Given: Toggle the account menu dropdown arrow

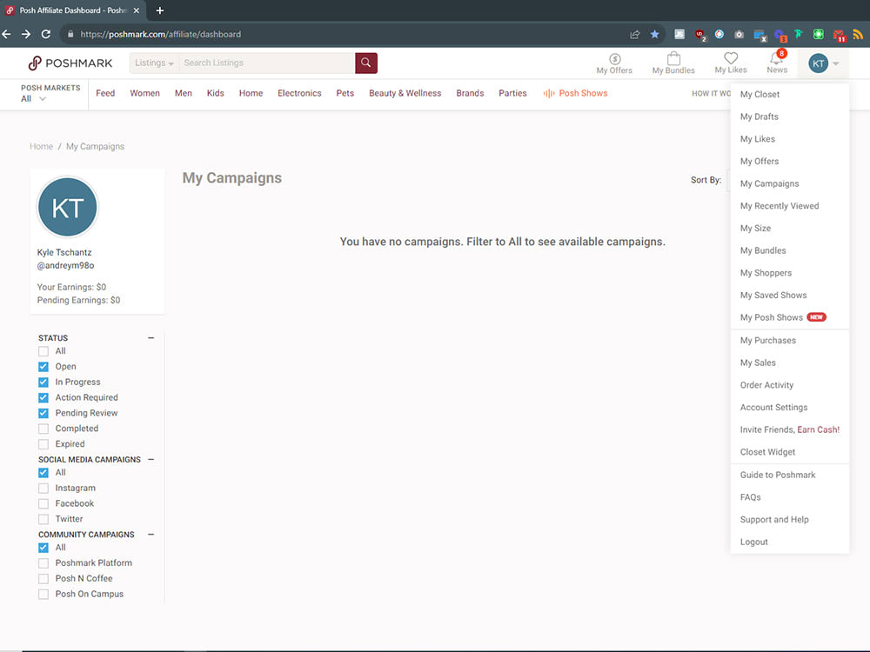Looking at the screenshot, I should 835,63.
